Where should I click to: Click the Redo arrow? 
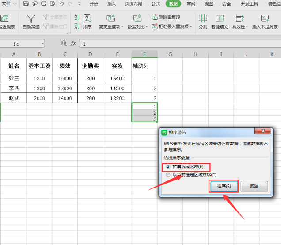pyautogui.click(x=70, y=4)
